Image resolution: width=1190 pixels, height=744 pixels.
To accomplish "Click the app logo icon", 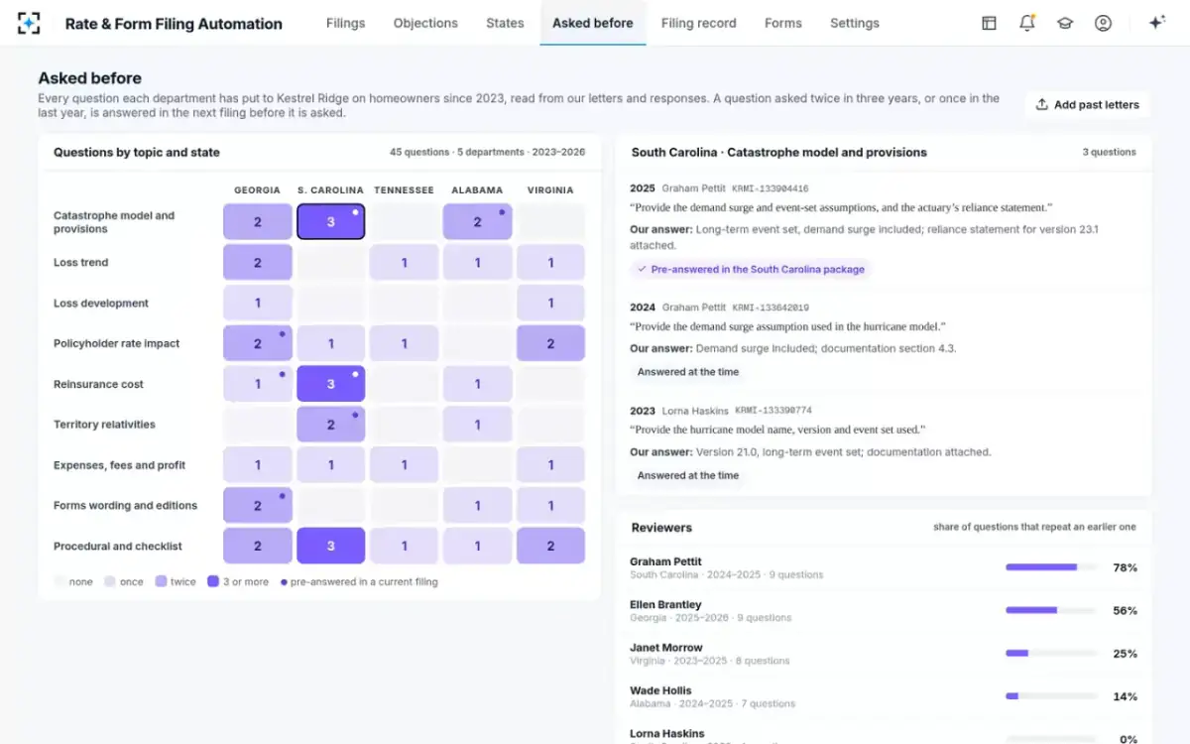I will [30, 23].
